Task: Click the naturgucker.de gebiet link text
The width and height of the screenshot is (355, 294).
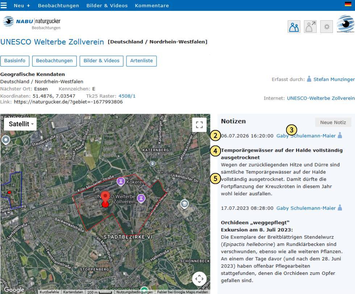Action: 68,102
